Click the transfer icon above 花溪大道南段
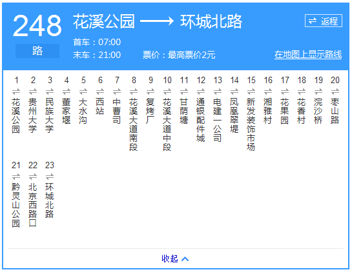 [134, 92]
